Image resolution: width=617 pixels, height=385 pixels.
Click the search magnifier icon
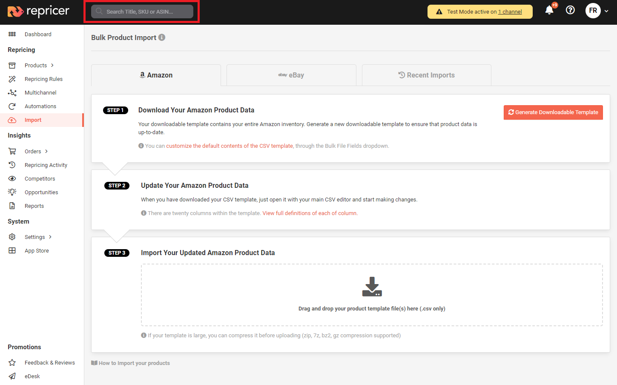(x=99, y=11)
